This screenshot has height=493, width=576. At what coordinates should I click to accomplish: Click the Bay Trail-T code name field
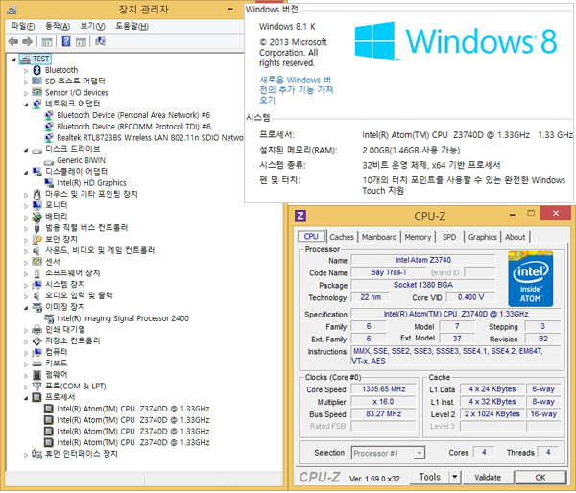point(388,272)
